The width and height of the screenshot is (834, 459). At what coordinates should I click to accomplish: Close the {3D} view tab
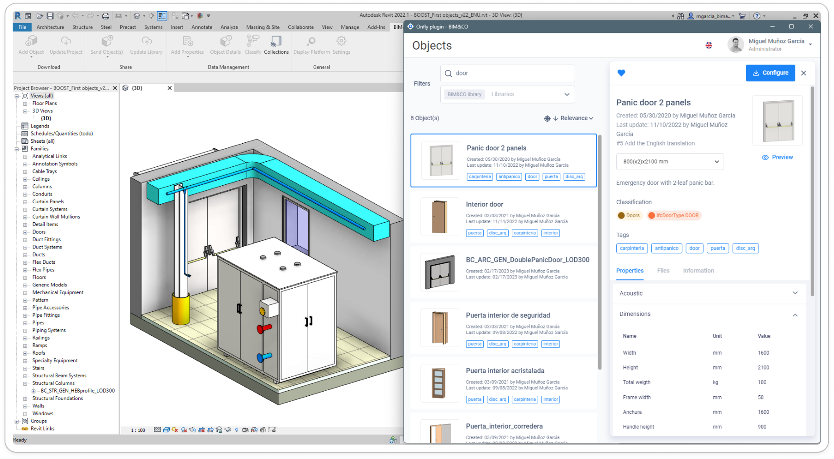pos(170,88)
